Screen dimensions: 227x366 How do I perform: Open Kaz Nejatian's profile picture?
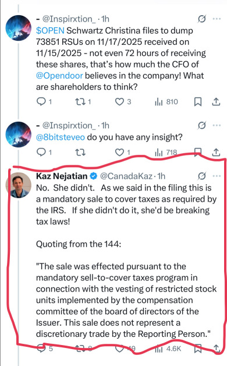[x=18, y=185]
